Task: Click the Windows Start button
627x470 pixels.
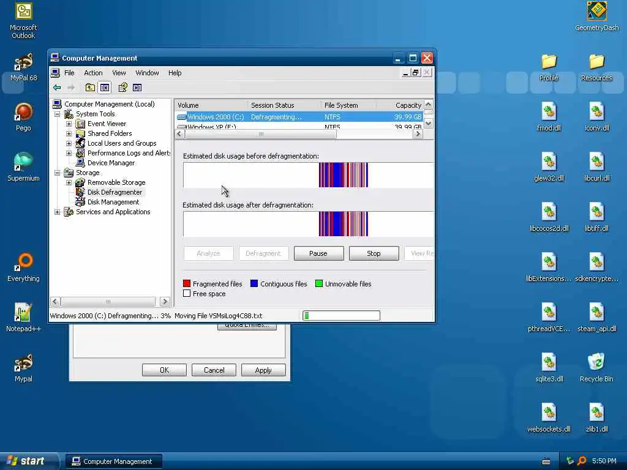Action: 28,461
